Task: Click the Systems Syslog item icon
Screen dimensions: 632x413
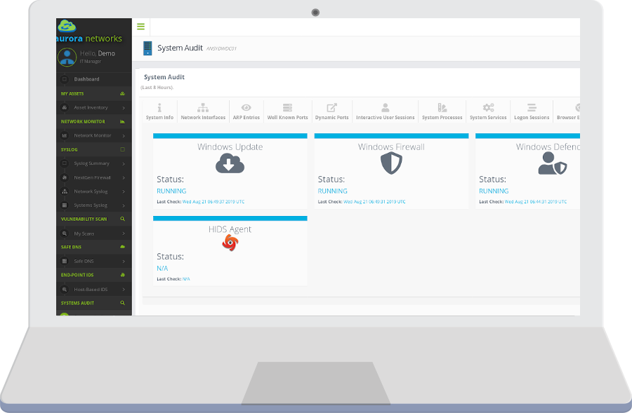Action: tap(65, 205)
